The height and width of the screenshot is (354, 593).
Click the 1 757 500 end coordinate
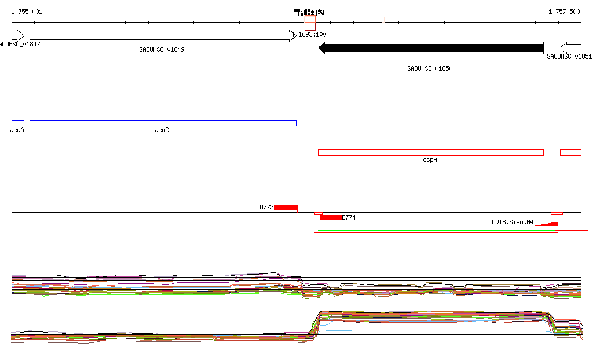point(564,12)
